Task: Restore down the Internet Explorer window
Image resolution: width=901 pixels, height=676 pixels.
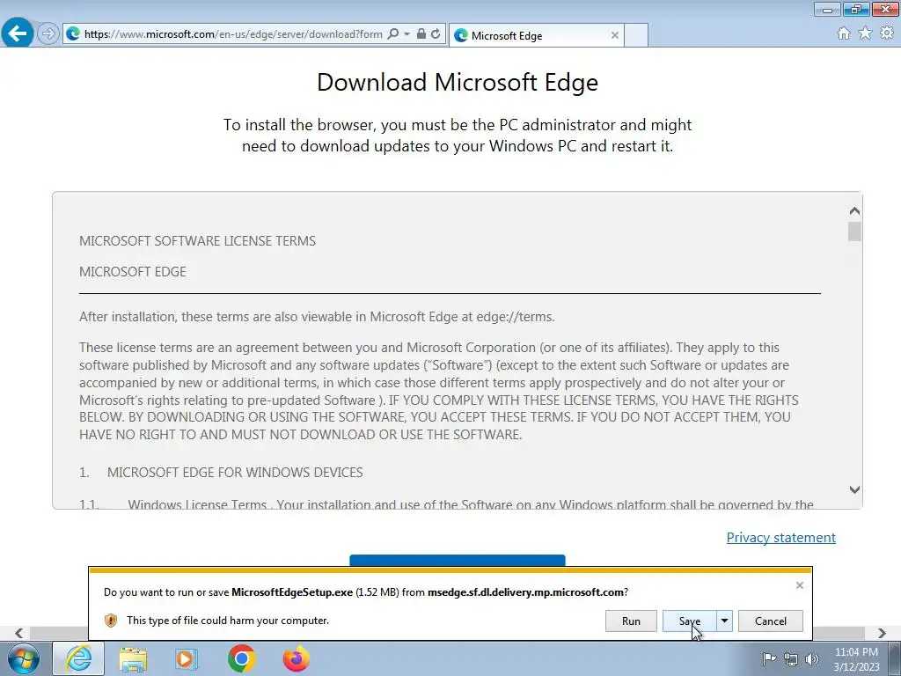Action: click(856, 9)
